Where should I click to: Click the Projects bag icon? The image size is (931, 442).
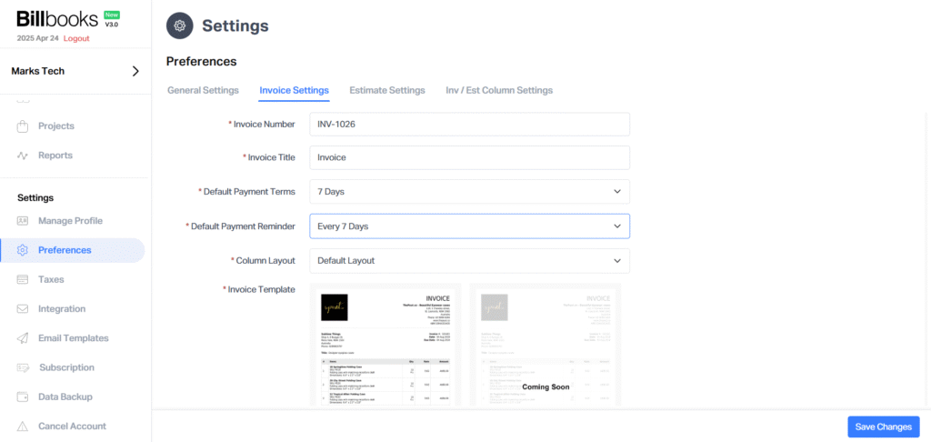tap(23, 126)
